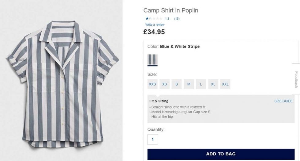Click the Camp Shirt in Poplin title
Screen dimensions: 300x161
pyautogui.click(x=171, y=10)
